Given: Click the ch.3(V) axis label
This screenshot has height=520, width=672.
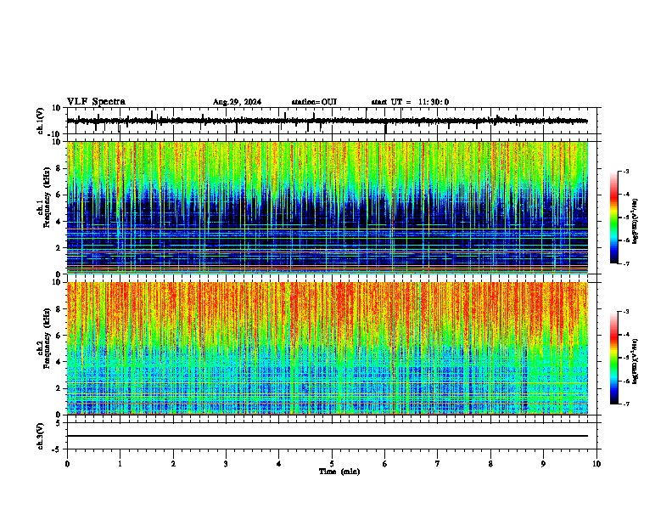Looking at the screenshot, I should (41, 437).
